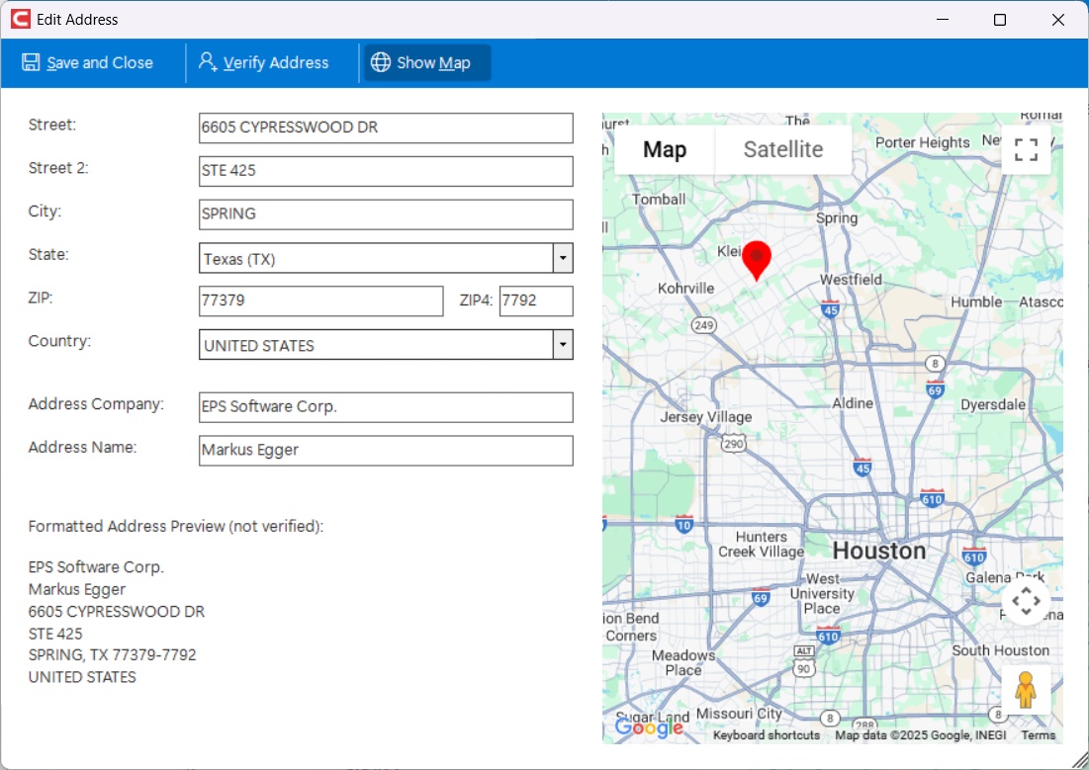Maximize the Edit Address window

point(1000,20)
